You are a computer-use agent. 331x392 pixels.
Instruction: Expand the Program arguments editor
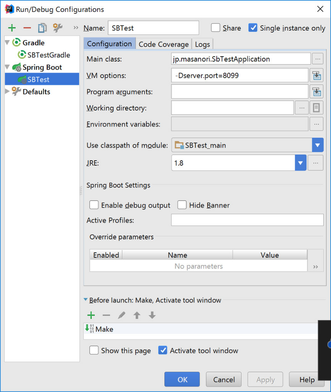click(316, 92)
